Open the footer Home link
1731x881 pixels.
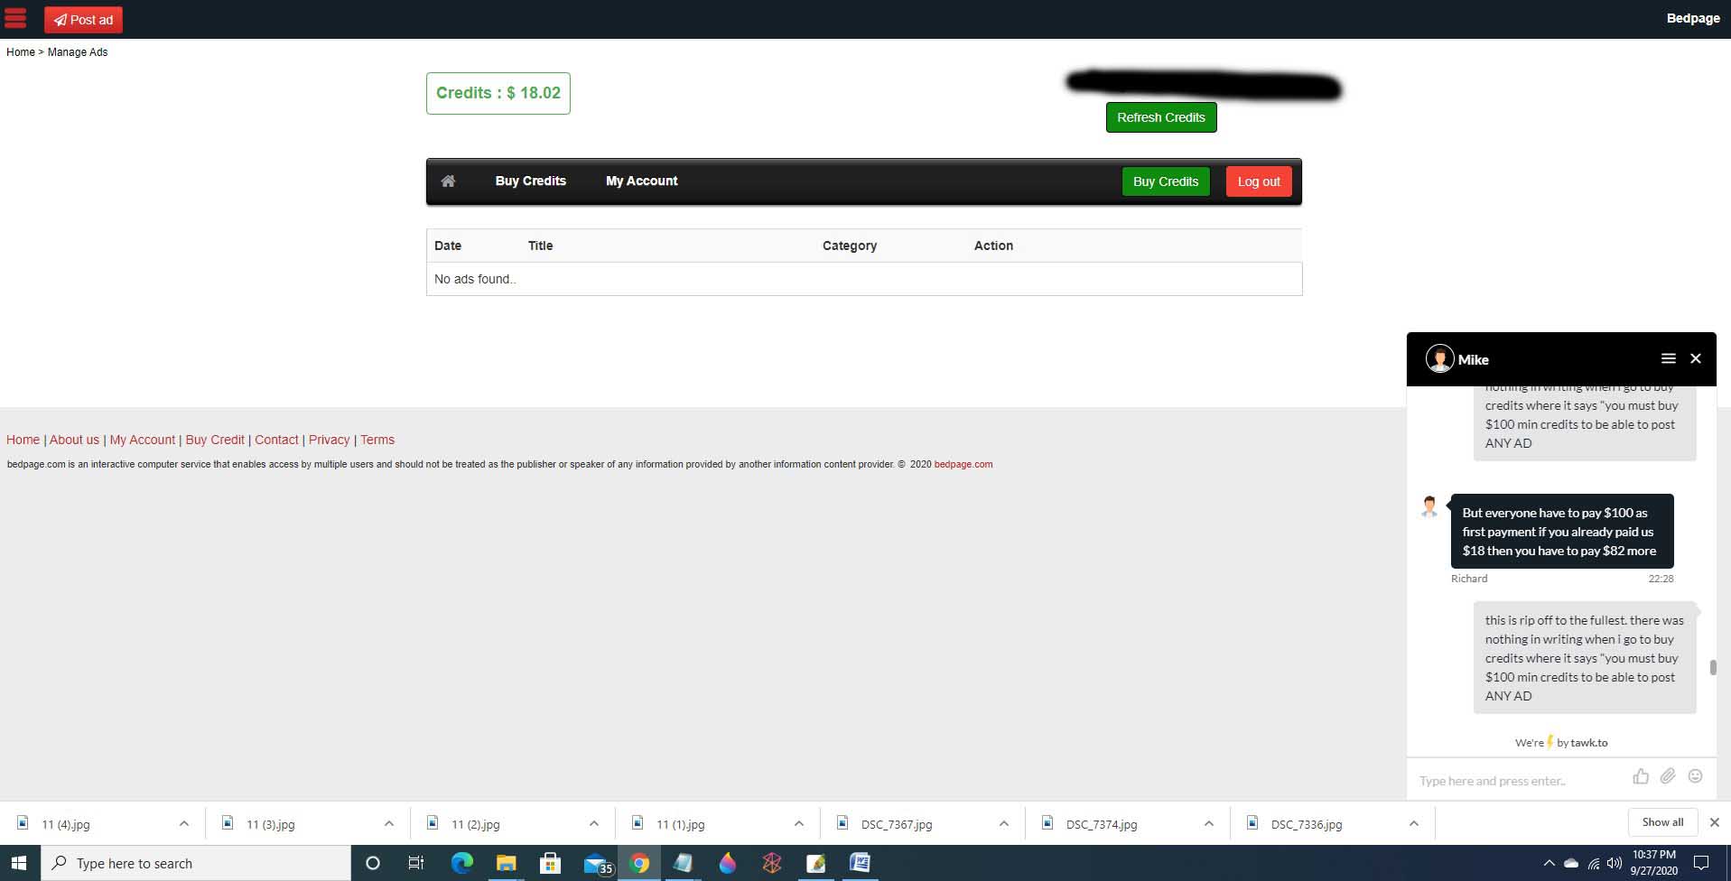pos(23,440)
